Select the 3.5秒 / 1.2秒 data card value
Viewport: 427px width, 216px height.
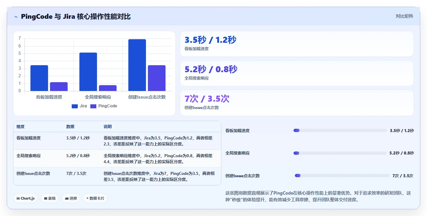(210, 40)
